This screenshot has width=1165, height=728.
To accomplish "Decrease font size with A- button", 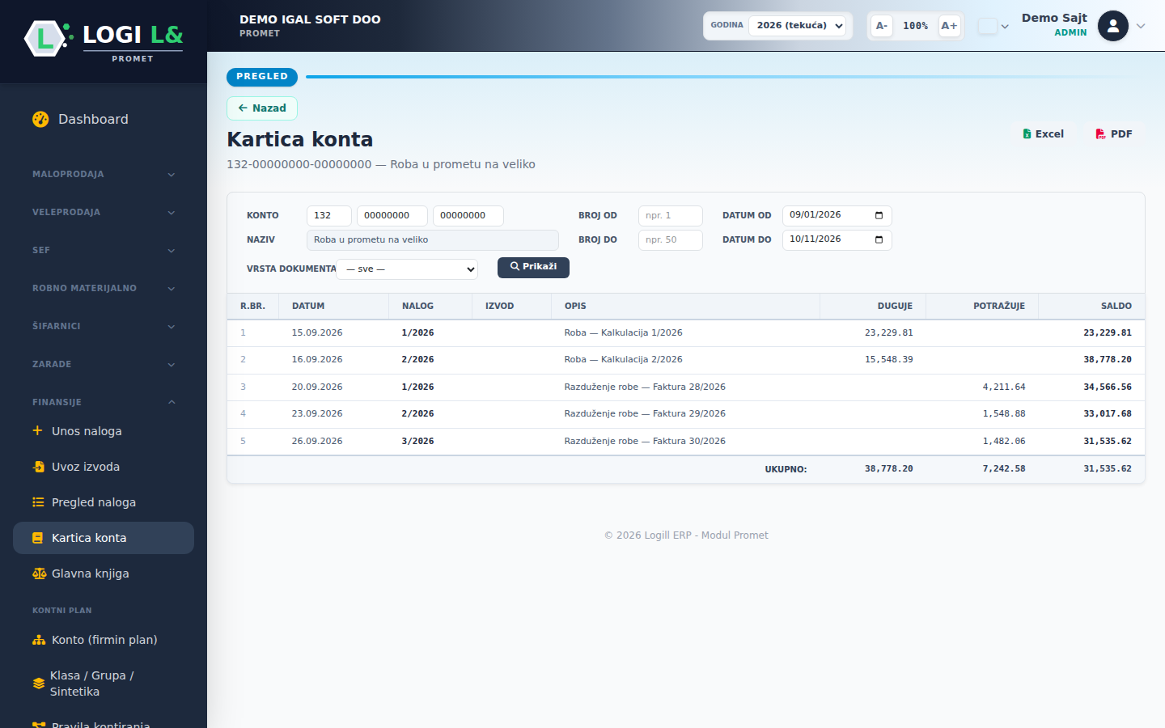I will coord(882,26).
